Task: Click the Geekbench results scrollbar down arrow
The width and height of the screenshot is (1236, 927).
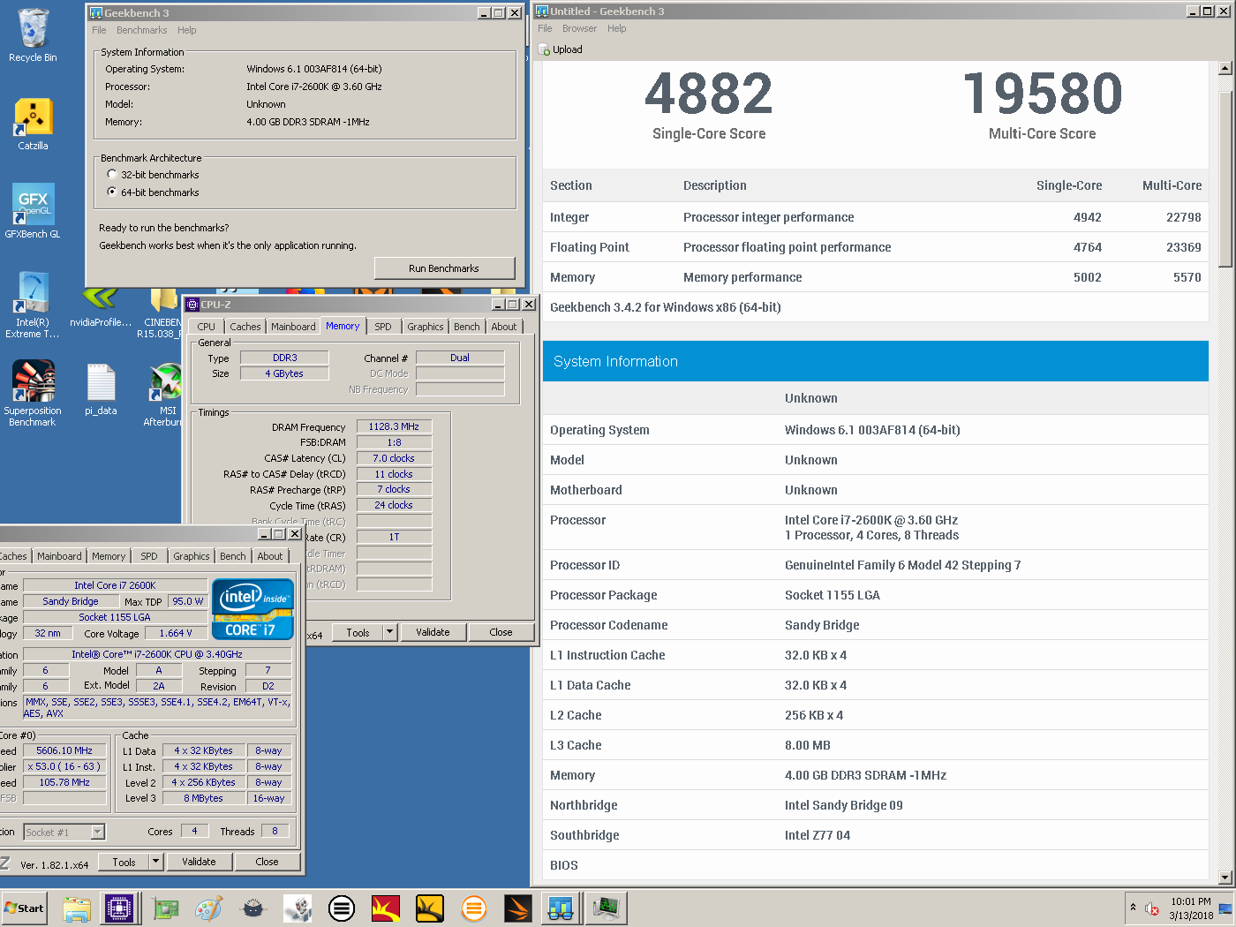Action: (x=1225, y=878)
